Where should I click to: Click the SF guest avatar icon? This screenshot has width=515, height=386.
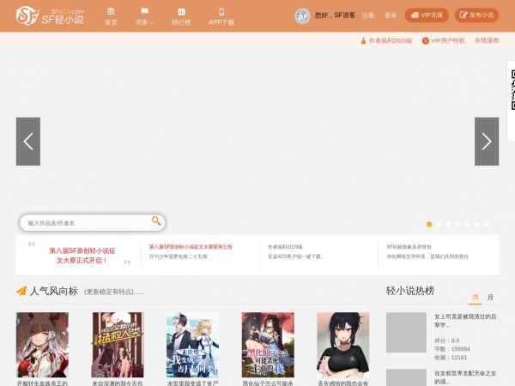(302, 15)
